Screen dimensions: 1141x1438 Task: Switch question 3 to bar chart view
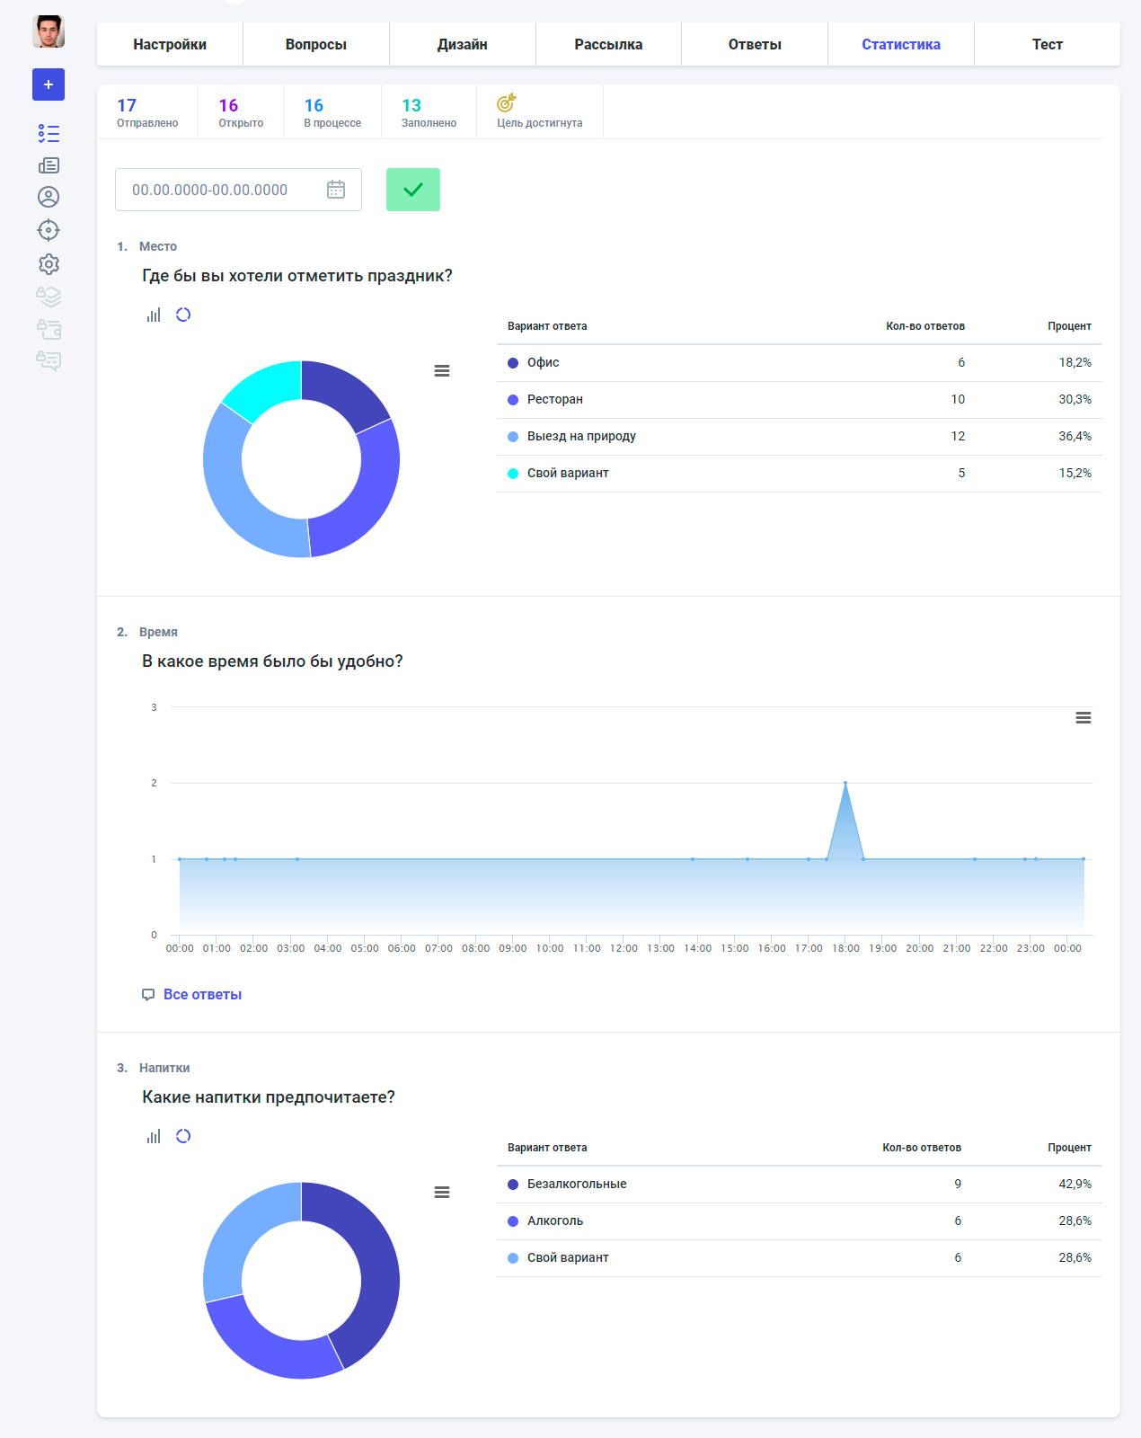pos(154,1136)
